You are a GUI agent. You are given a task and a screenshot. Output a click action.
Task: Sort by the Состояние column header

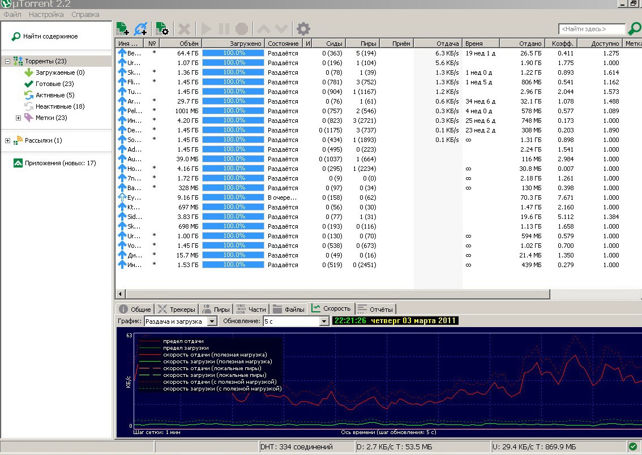[283, 44]
